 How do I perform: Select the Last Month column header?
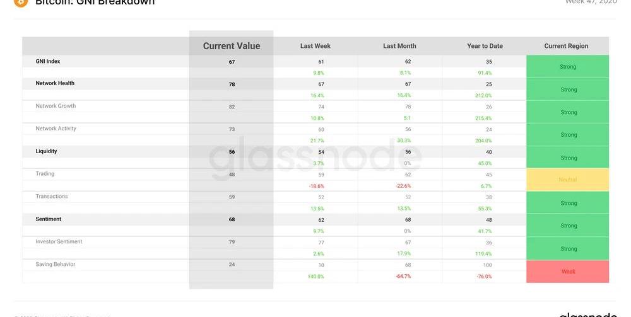399,46
